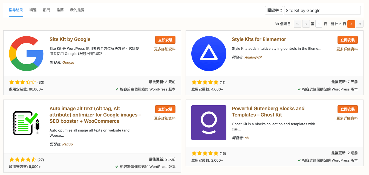Open more details for Auto image alt text
369x175 pixels.
click(165, 118)
